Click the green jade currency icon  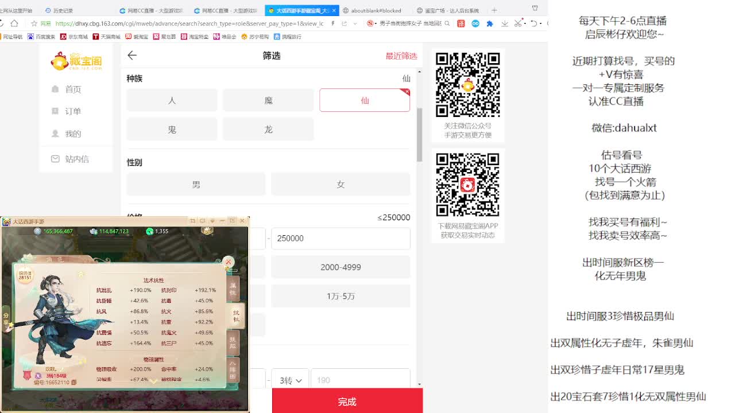point(150,231)
